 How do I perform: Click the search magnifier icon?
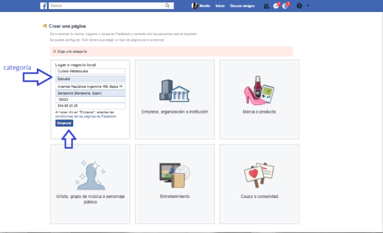[x=168, y=5]
